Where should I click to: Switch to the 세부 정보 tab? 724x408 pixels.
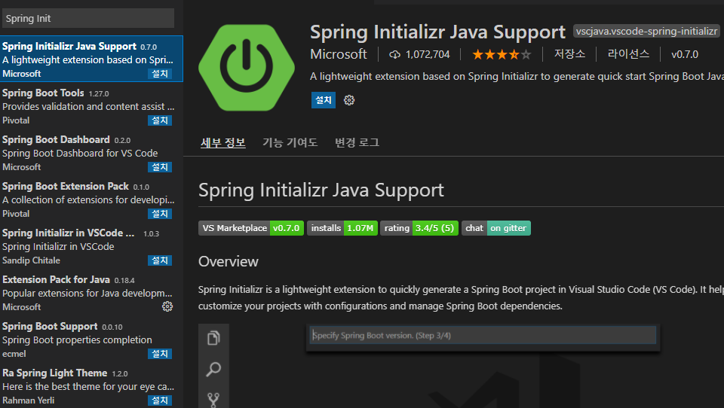(223, 142)
